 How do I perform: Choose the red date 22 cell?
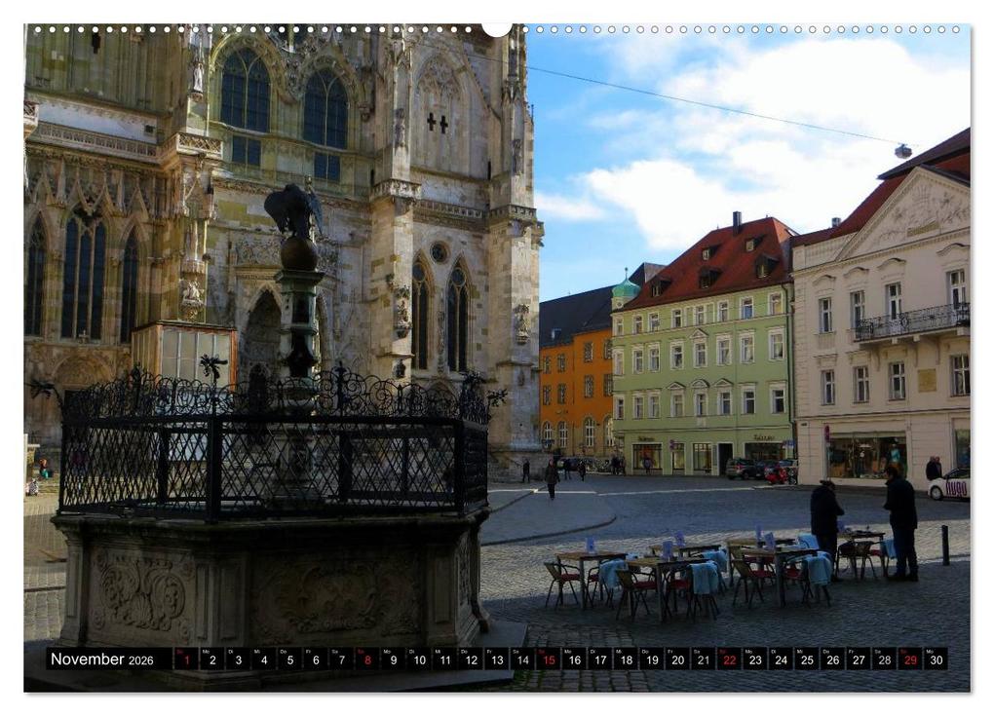pos(730,659)
